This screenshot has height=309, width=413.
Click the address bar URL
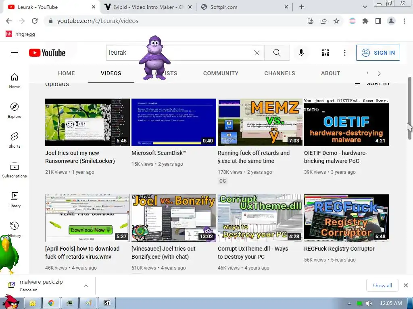pos(98,21)
